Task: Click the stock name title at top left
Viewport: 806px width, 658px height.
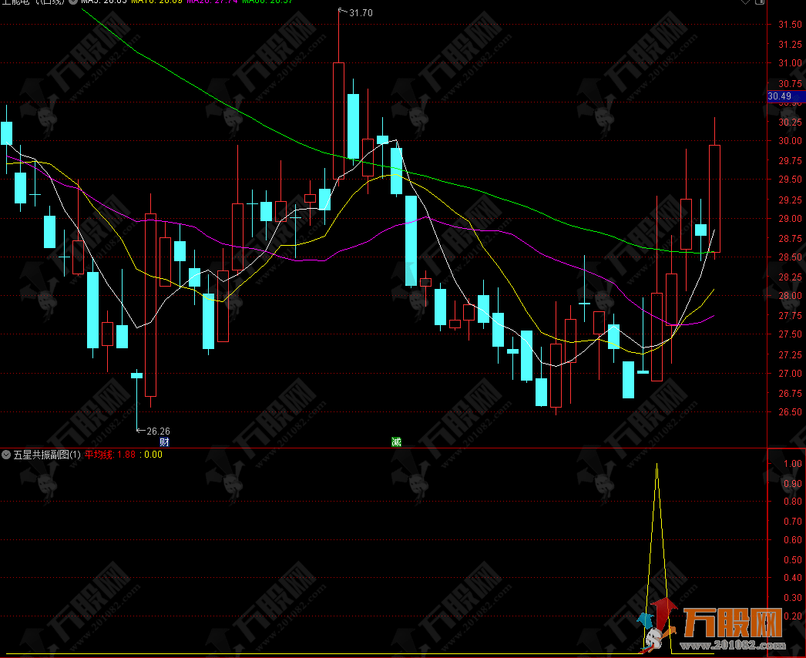Action: tap(31, 2)
